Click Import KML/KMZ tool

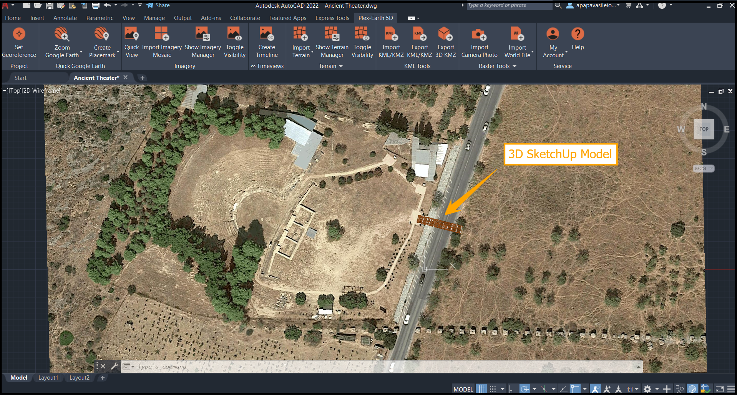click(391, 43)
